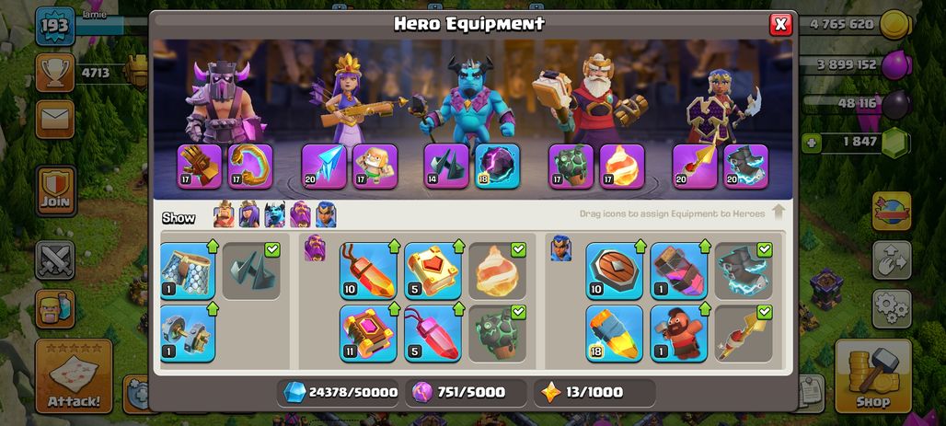Toggle the Archer Queen filter in Show row

point(249,214)
